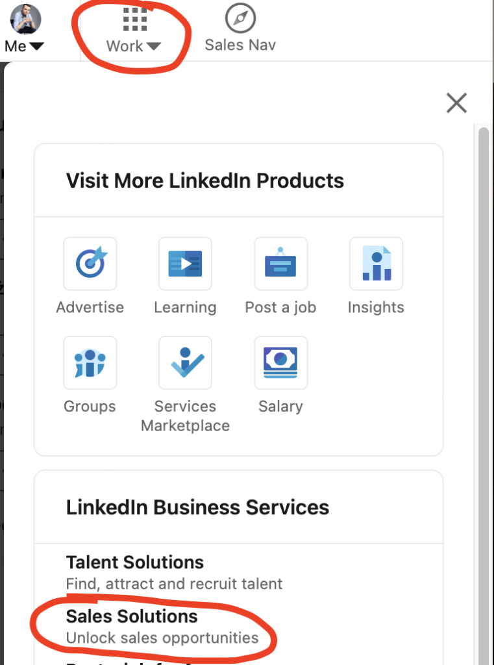Click the Advertise target icon

pyautogui.click(x=90, y=264)
